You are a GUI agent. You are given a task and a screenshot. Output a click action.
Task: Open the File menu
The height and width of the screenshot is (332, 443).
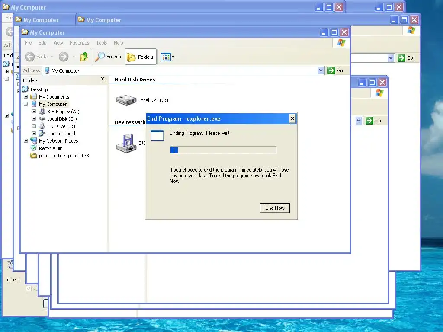point(28,43)
